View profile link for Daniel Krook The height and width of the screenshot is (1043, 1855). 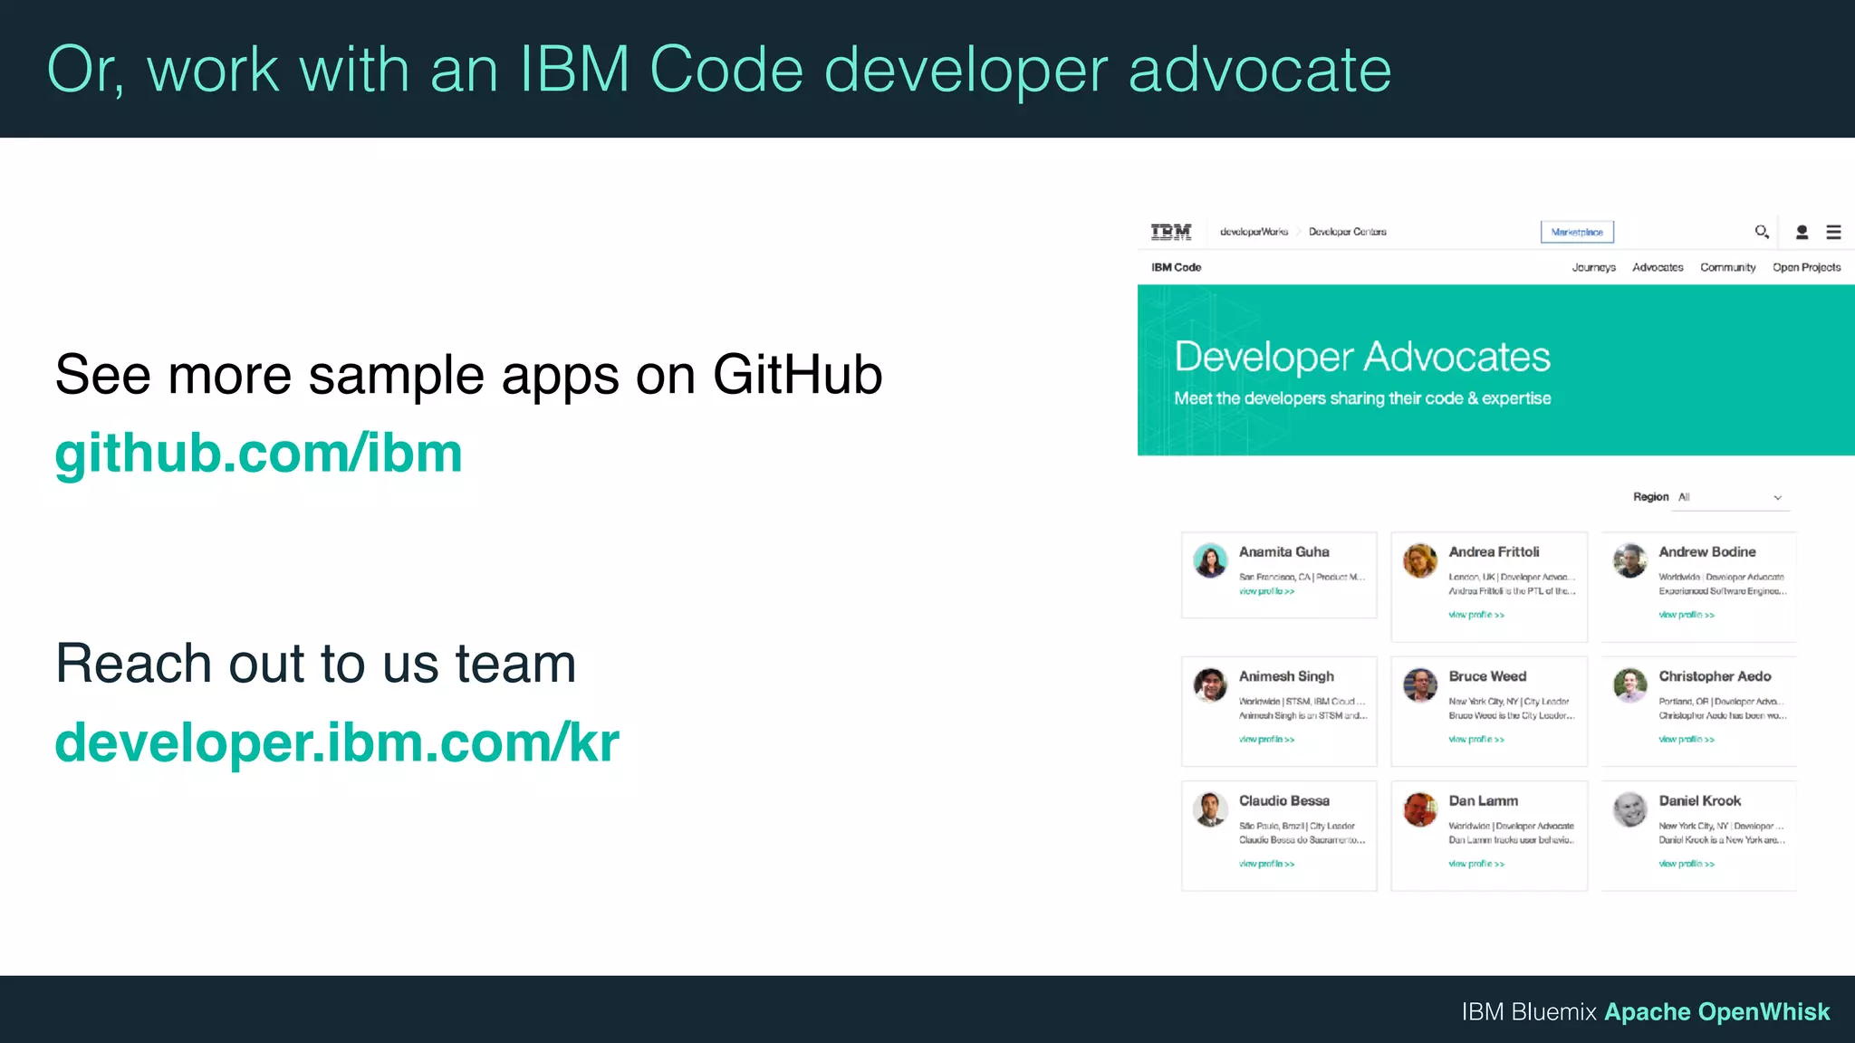pos(1687,864)
